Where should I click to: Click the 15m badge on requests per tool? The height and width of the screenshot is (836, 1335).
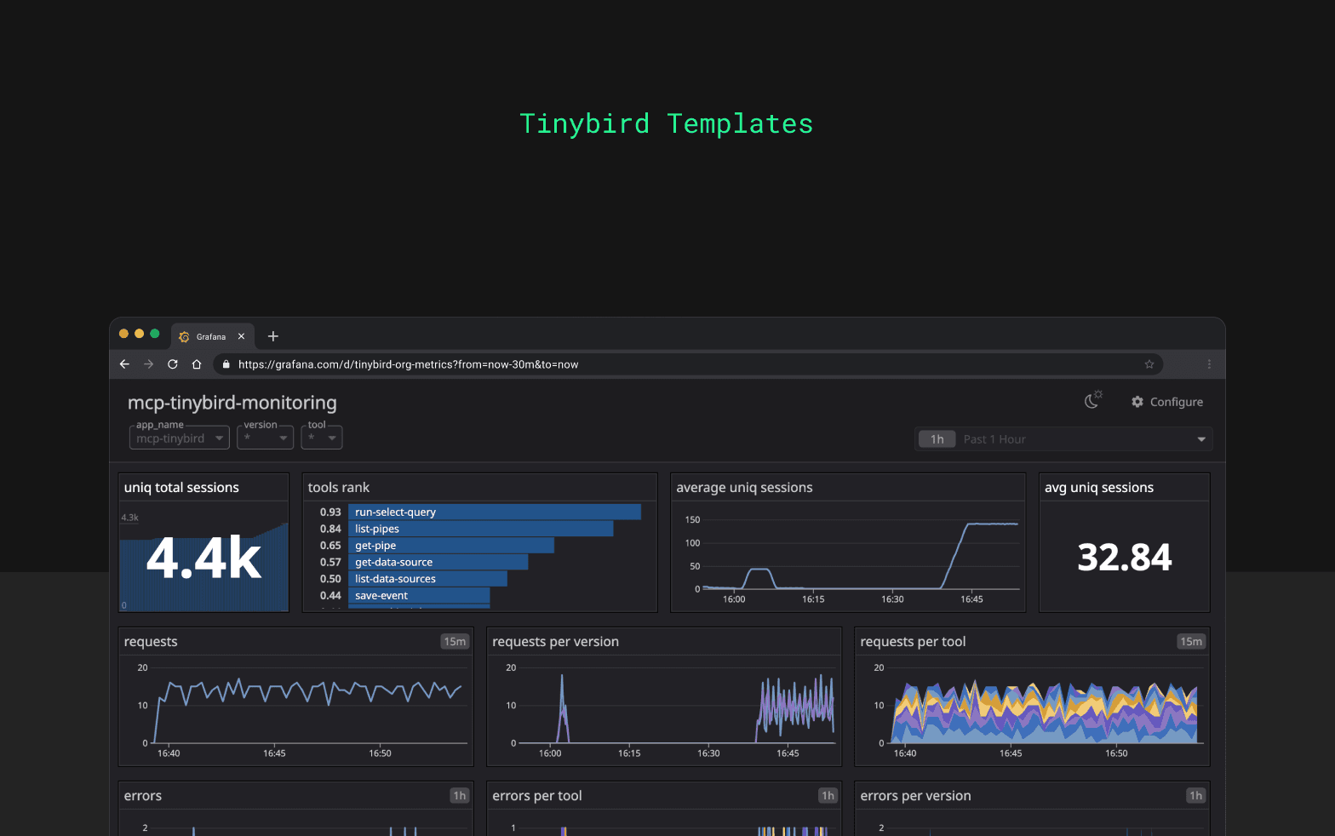(1191, 642)
